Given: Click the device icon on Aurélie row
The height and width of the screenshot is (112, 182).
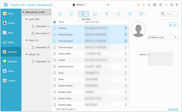Looking at the screenshot, I should [x=126, y=60].
